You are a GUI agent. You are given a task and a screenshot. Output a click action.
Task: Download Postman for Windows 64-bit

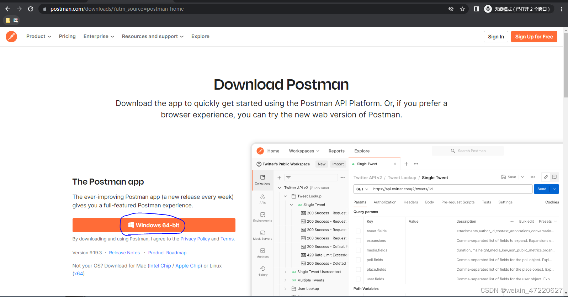coord(154,225)
